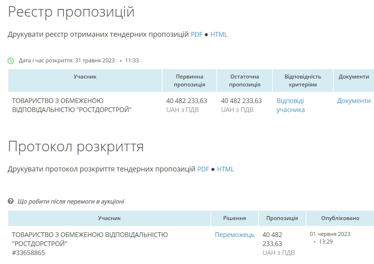Click the question mark help icon

11,201
